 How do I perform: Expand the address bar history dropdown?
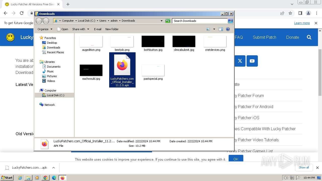point(162,21)
